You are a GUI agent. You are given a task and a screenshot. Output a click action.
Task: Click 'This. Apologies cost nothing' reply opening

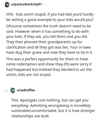[36, 100]
